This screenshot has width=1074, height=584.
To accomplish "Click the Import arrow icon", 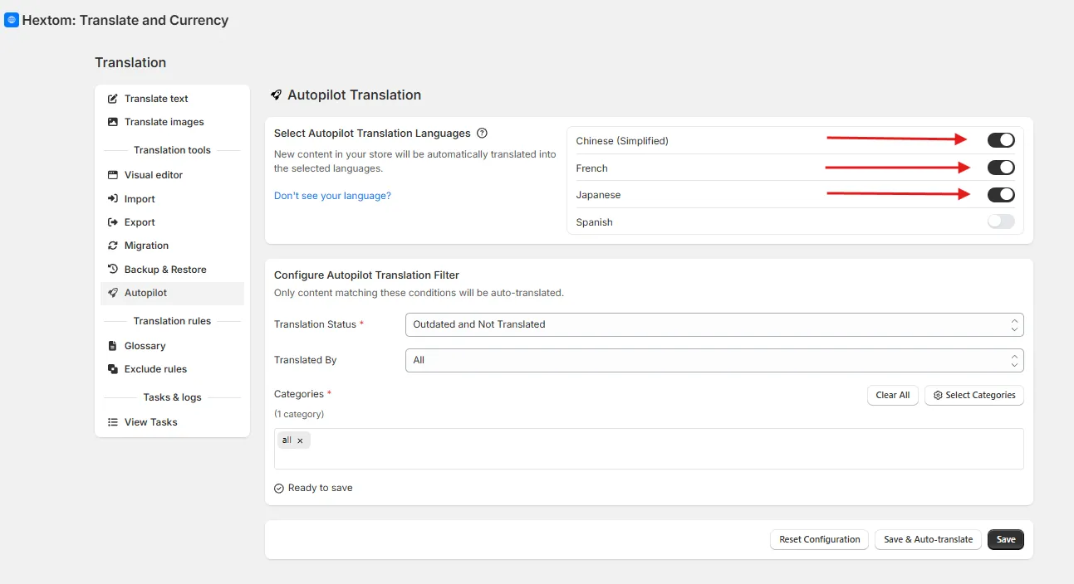I will pyautogui.click(x=113, y=199).
